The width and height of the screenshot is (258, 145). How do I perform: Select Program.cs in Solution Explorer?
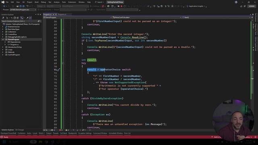pos(15,45)
